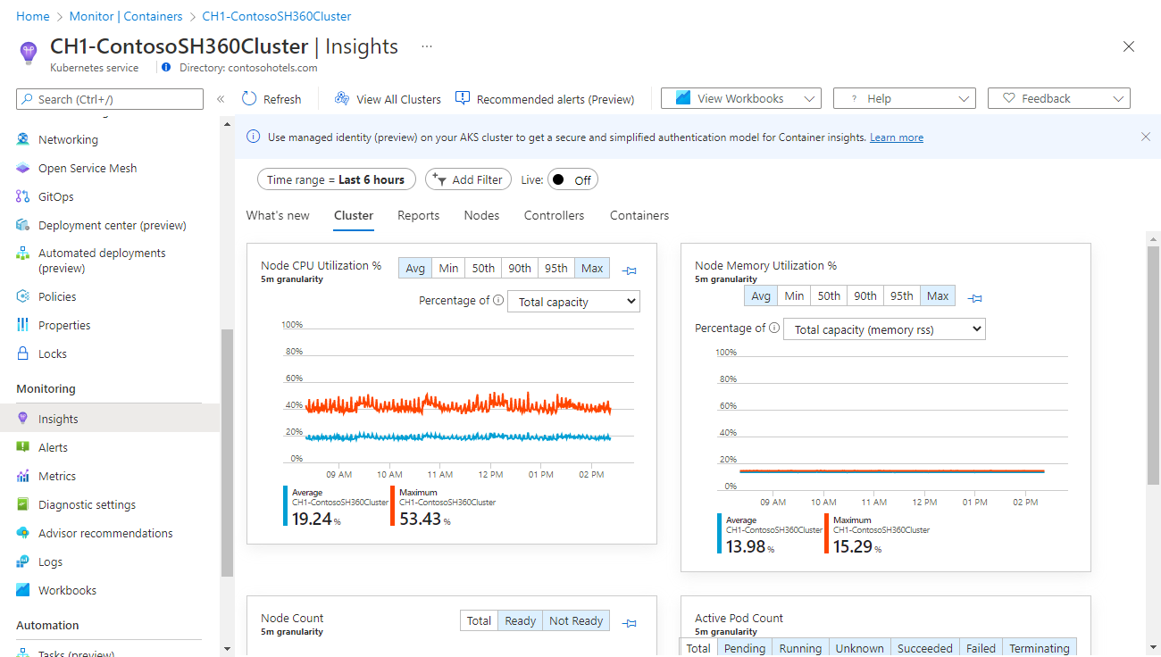This screenshot has width=1161, height=657.
Task: Collapse the sidebar with double chevron
Action: 221,99
